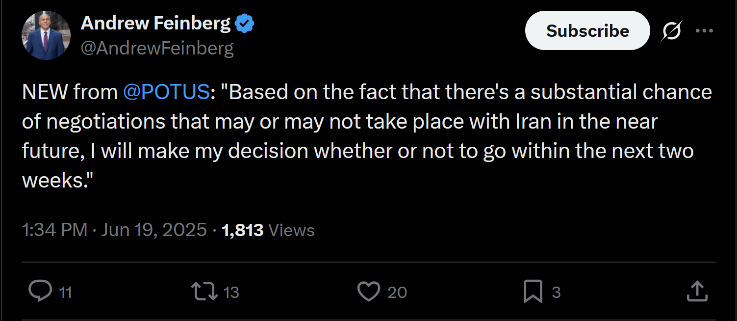Repost this tweet using the arrows icon
This screenshot has width=737, height=321.
[204, 291]
